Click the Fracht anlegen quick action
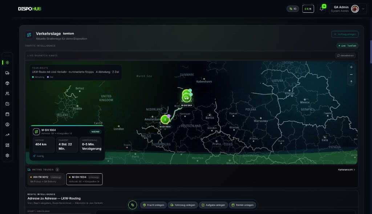This screenshot has height=214, width=372. [154, 205]
